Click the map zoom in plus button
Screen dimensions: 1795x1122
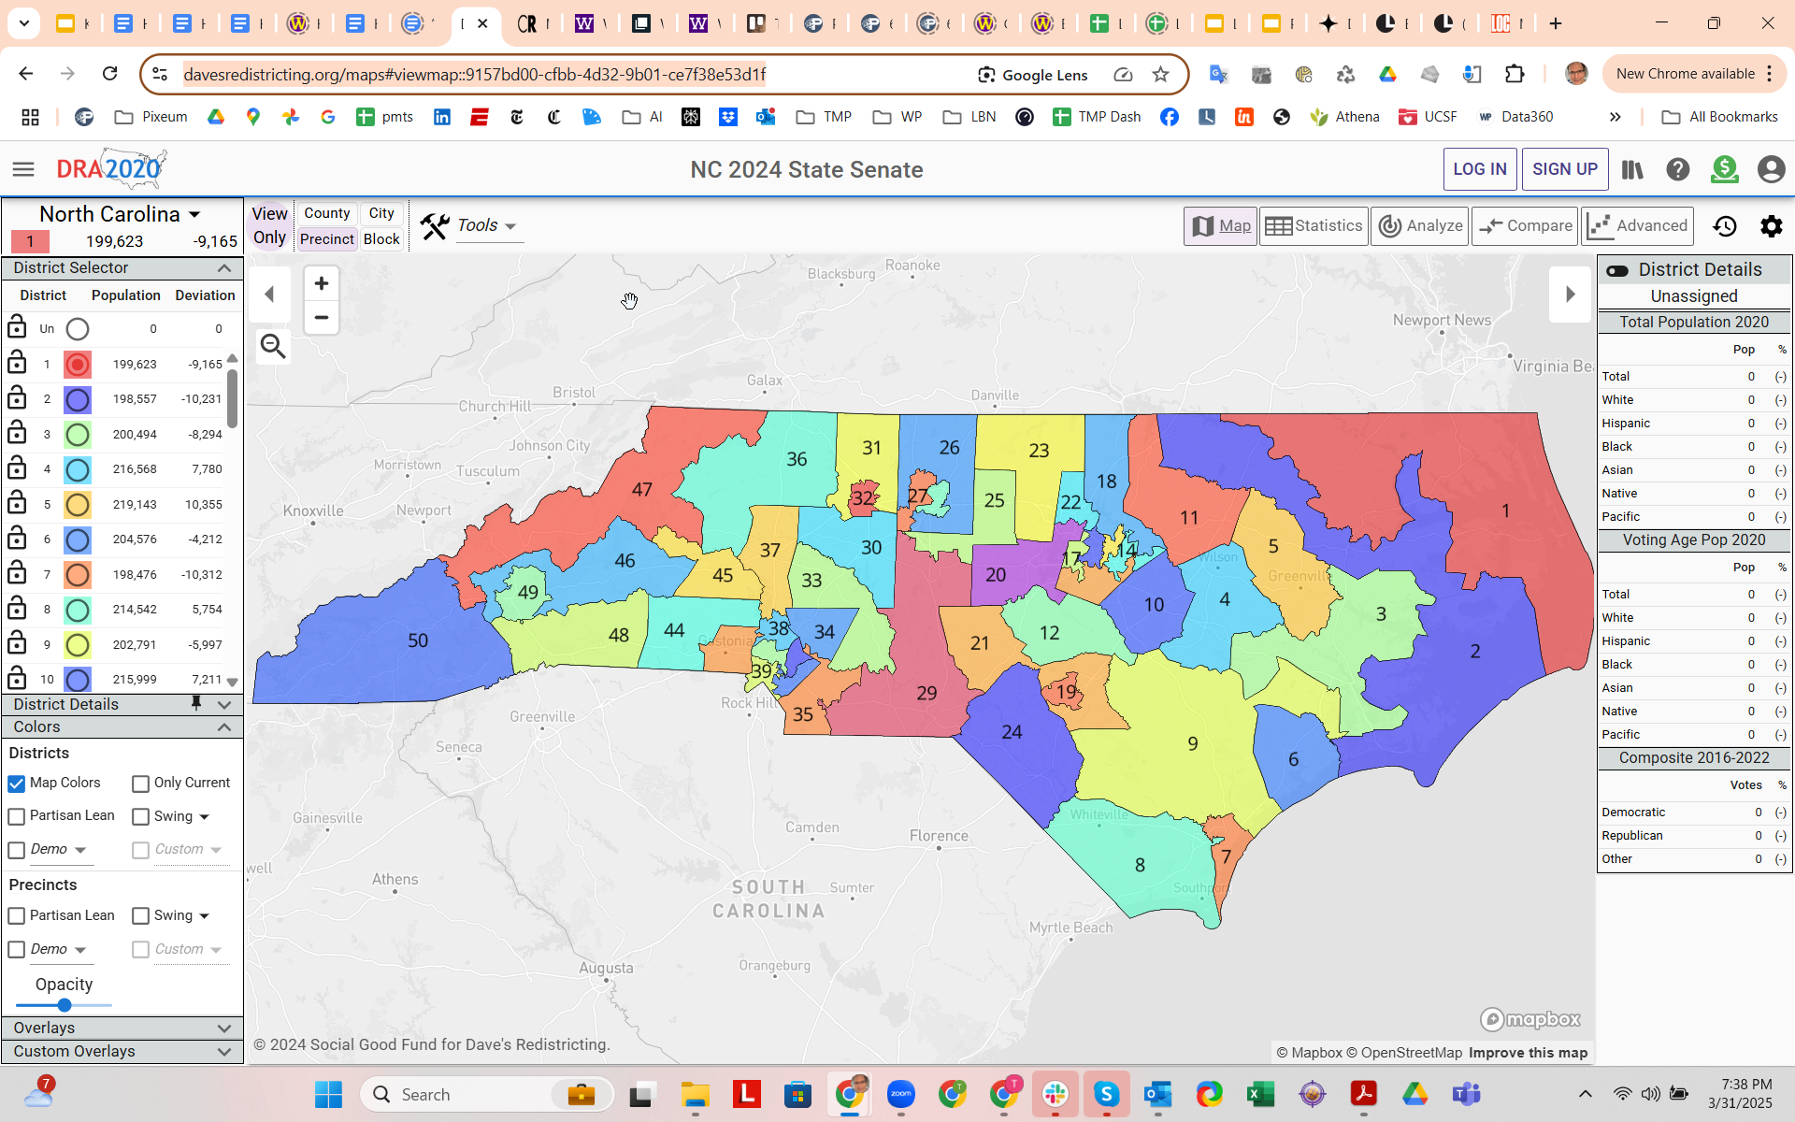click(321, 283)
